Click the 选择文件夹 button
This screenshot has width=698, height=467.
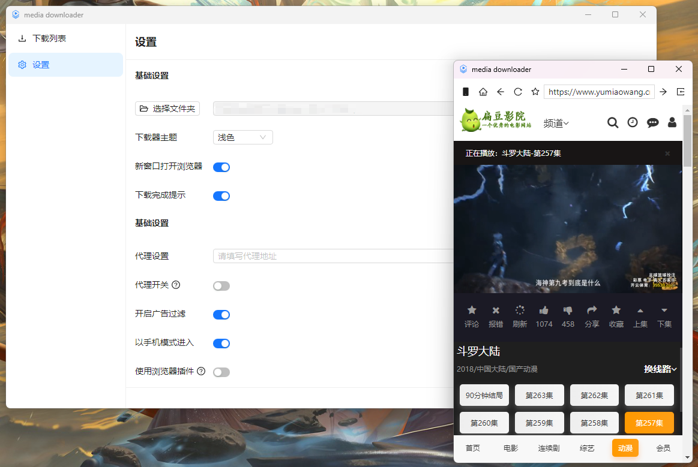pos(167,108)
